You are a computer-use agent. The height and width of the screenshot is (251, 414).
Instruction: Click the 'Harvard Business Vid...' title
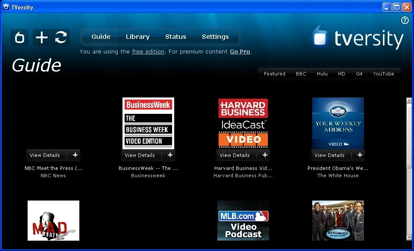pyautogui.click(x=243, y=168)
